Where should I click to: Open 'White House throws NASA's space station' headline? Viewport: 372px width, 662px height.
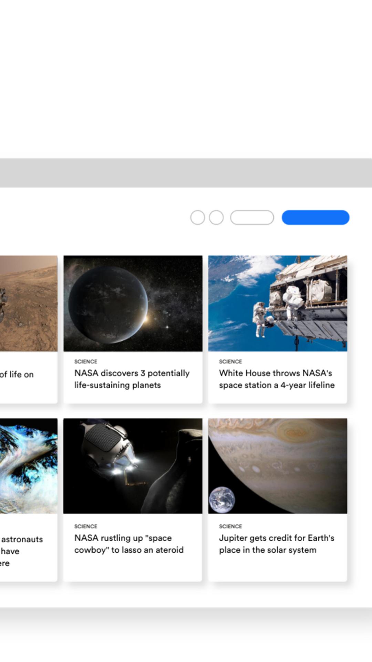point(277,379)
